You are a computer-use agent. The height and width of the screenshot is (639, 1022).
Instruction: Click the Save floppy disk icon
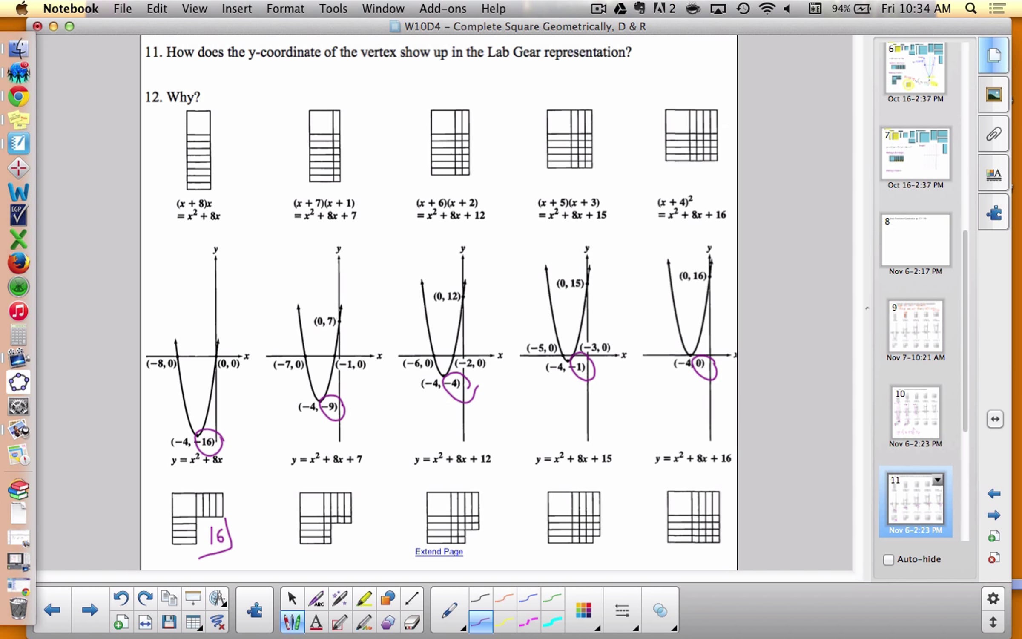[169, 623]
